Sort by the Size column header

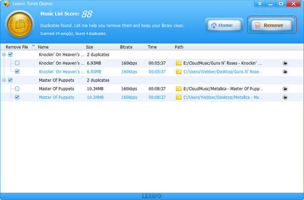coord(89,47)
